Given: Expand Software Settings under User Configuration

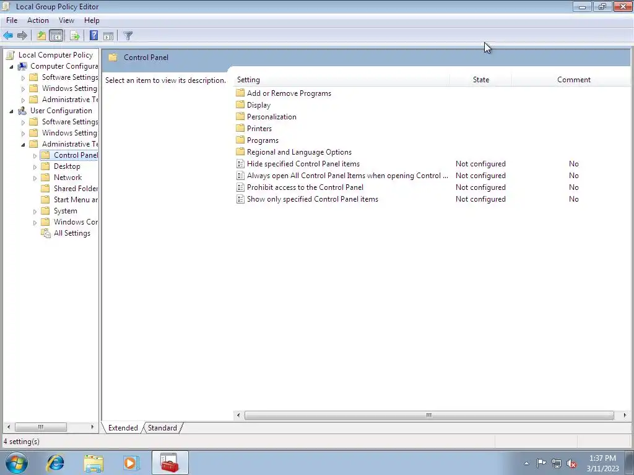Looking at the screenshot, I should [23, 122].
